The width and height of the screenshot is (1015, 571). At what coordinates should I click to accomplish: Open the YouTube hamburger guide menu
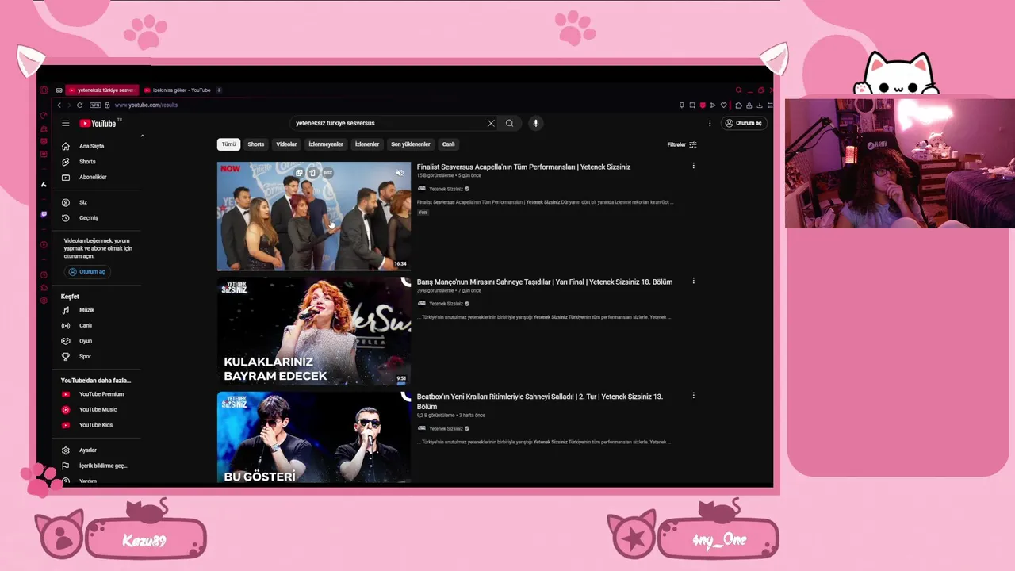click(x=66, y=123)
